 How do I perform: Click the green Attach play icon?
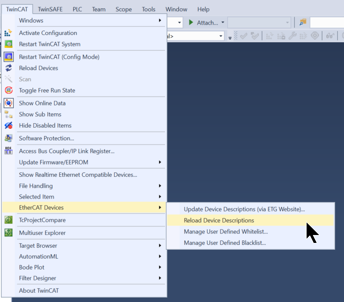point(191,22)
